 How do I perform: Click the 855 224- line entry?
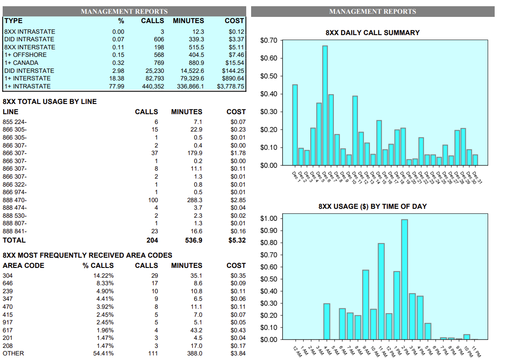click(15, 122)
